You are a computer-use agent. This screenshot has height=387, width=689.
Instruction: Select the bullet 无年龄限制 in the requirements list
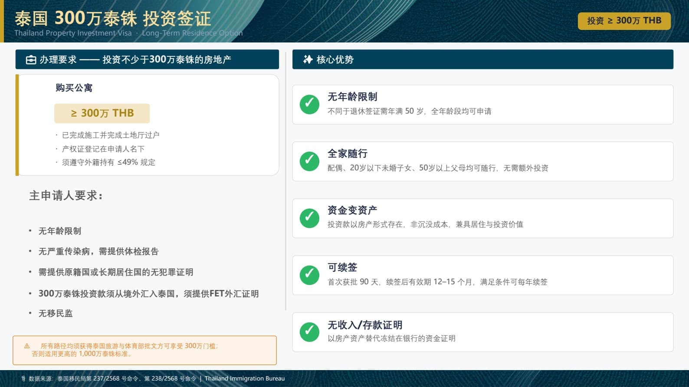tap(60, 231)
